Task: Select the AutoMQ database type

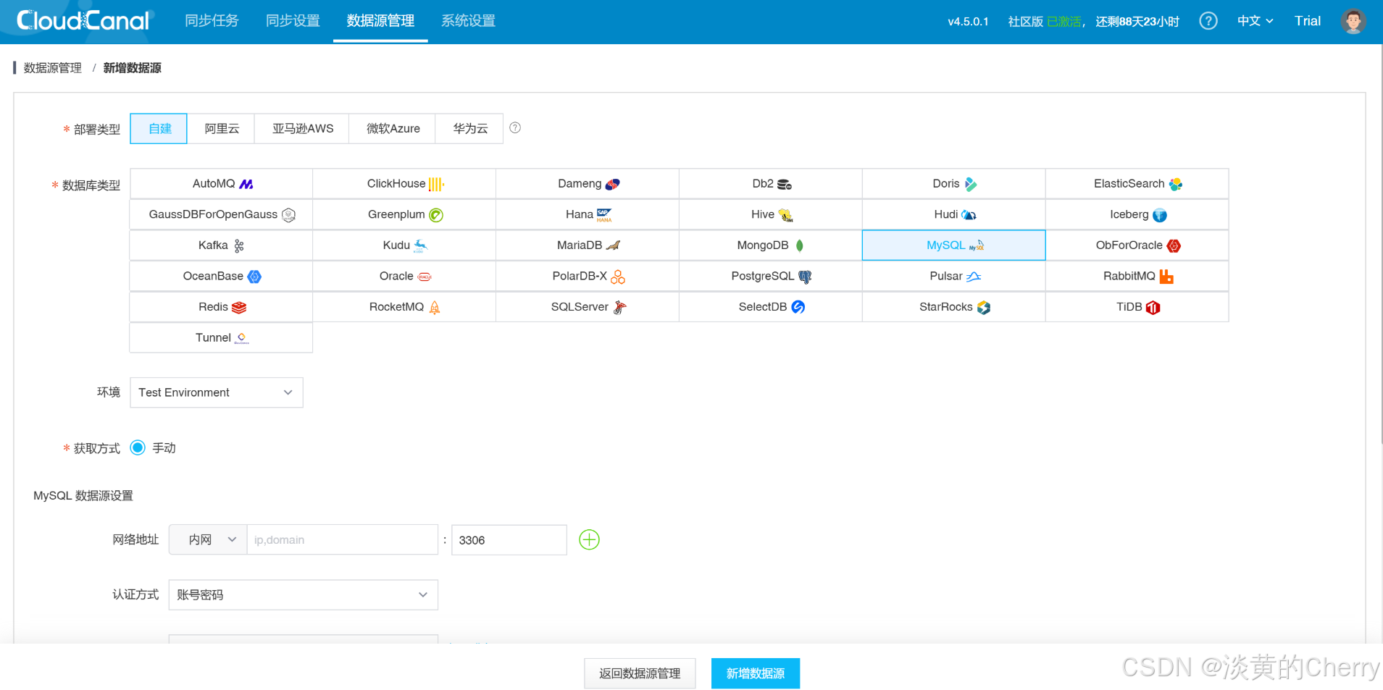Action: (221, 184)
